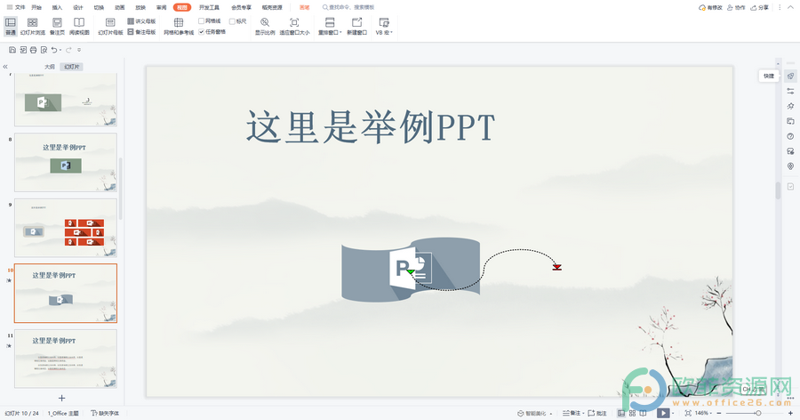
Task: Click the pin icon in right sidebar
Action: [790, 106]
